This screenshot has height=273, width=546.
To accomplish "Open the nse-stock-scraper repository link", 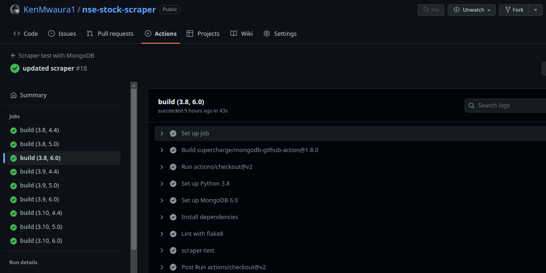I will coord(119,9).
